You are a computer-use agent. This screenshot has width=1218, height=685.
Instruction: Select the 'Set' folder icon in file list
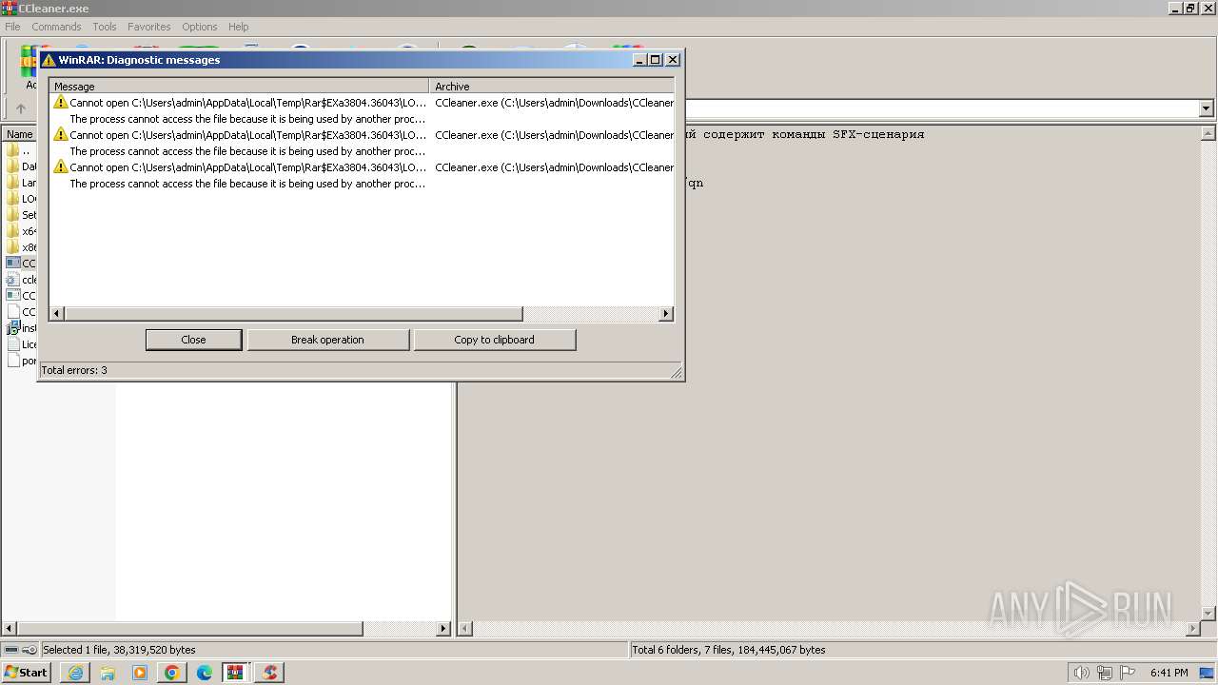coord(13,215)
